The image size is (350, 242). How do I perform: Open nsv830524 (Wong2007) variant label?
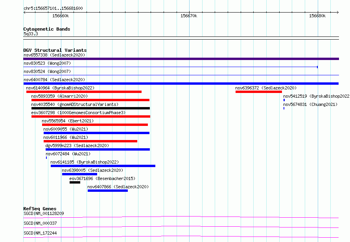[x=47, y=71]
